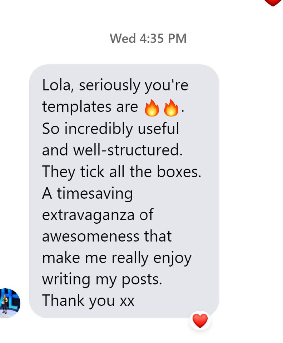Click the Wed 4:35 PM timestamp
This screenshot has height=343, width=283.
pyautogui.click(x=148, y=39)
